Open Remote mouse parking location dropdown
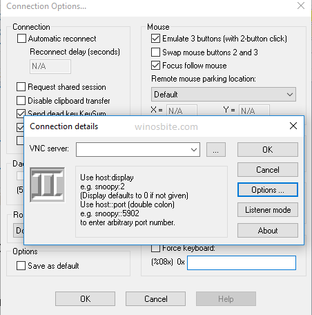 (x=224, y=94)
